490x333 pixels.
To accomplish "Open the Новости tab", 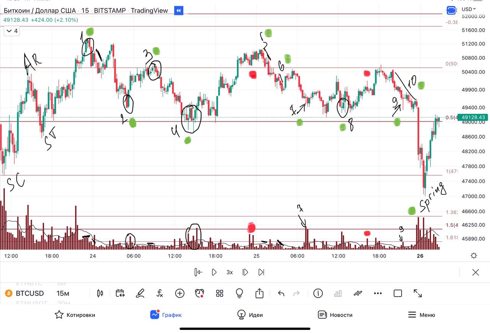I will [335, 315].
